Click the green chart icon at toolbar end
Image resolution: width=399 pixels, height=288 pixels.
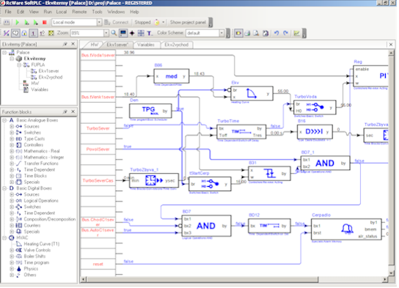click(x=296, y=33)
